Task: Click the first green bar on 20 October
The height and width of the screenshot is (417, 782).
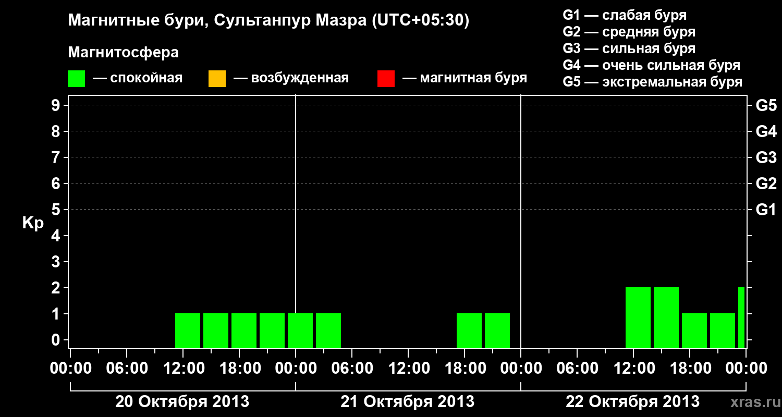Action: (x=188, y=330)
